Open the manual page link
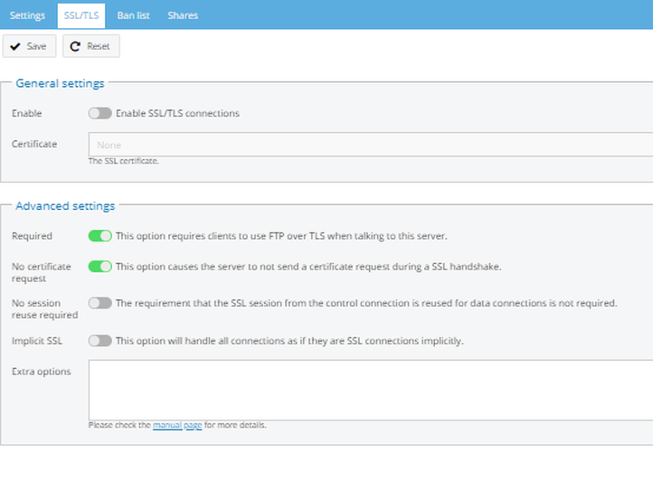 click(177, 425)
